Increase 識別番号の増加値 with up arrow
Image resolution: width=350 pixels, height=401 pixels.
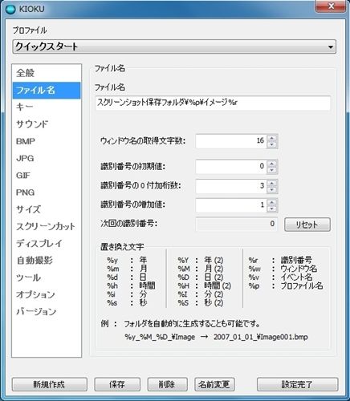click(x=272, y=203)
